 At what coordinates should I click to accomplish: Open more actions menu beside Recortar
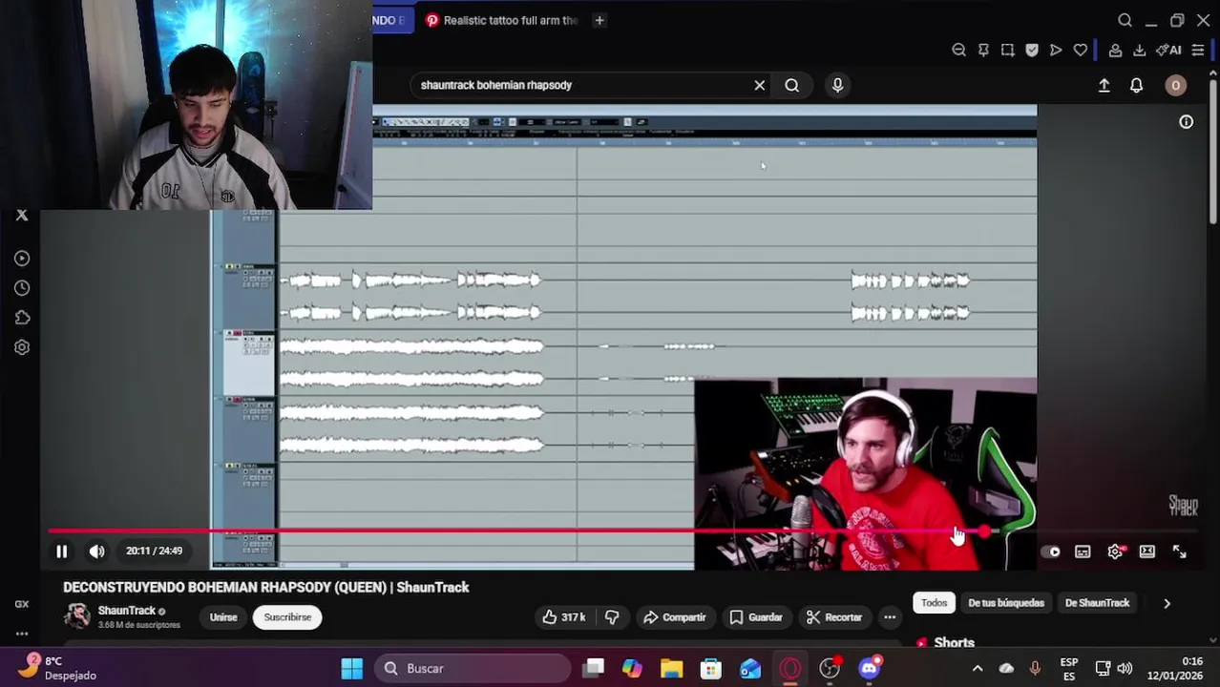pos(890,617)
